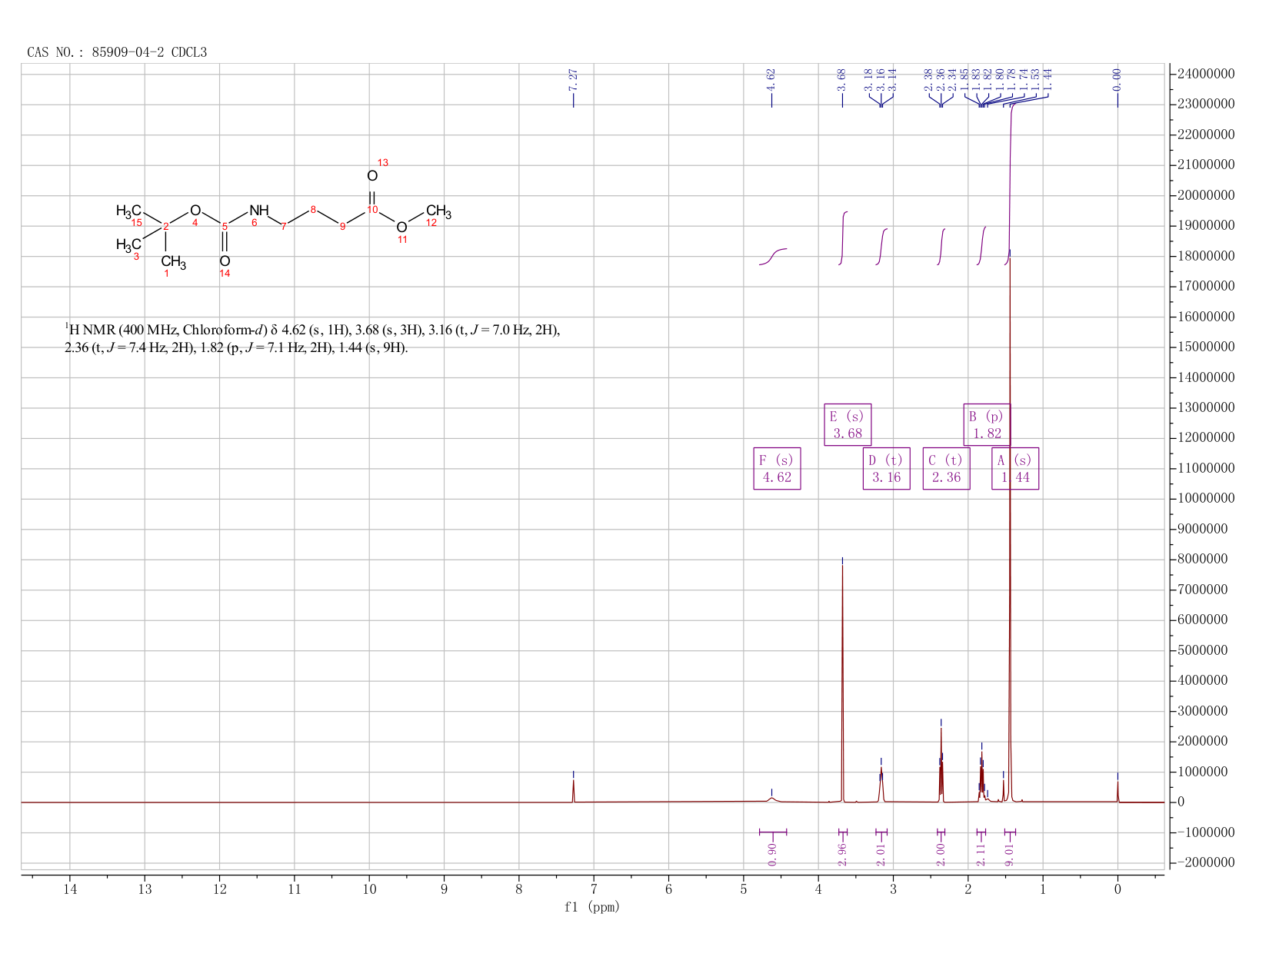The width and height of the screenshot is (1269, 980).
Task: Click the D (t) 3.16 multiplet label
Action: point(886,468)
